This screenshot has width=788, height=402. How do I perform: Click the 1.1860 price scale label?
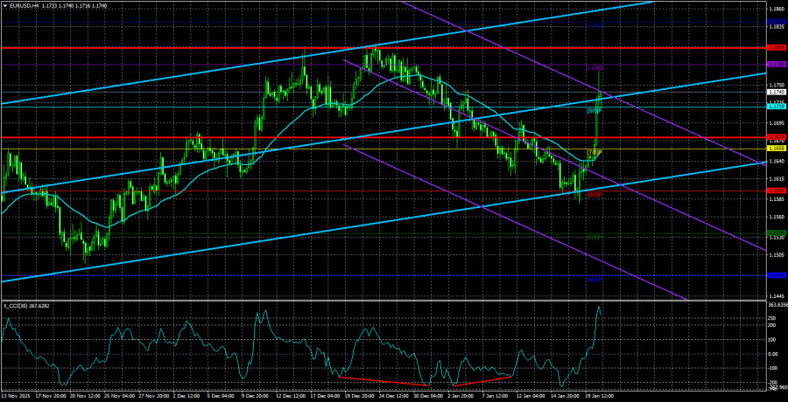[776, 9]
